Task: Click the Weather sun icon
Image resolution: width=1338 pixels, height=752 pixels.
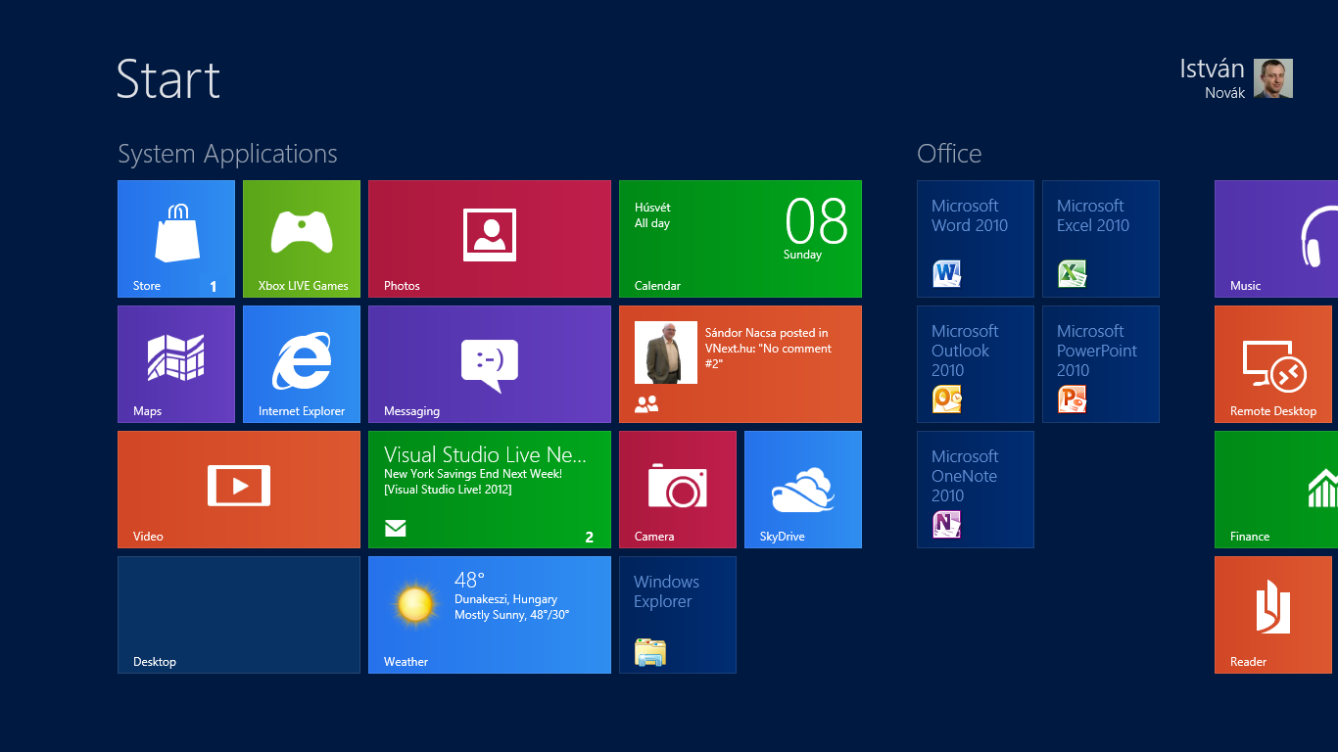Action: tap(415, 604)
